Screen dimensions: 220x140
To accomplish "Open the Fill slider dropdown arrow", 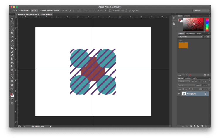I will point(209,89).
